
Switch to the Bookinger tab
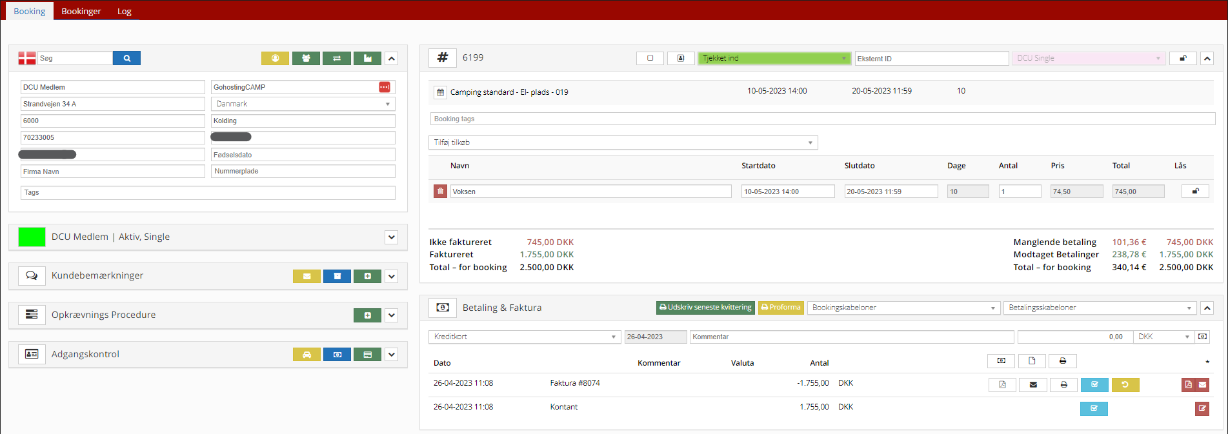click(x=81, y=11)
